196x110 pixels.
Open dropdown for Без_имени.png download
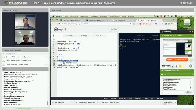pyautogui.click(x=73, y=102)
